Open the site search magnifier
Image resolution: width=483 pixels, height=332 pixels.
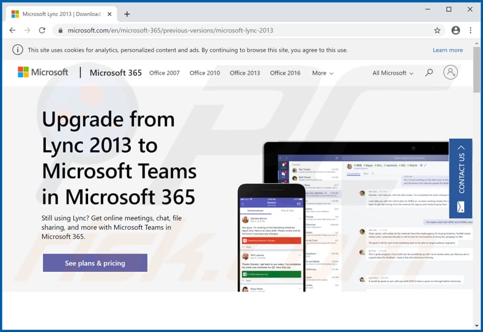[429, 73]
